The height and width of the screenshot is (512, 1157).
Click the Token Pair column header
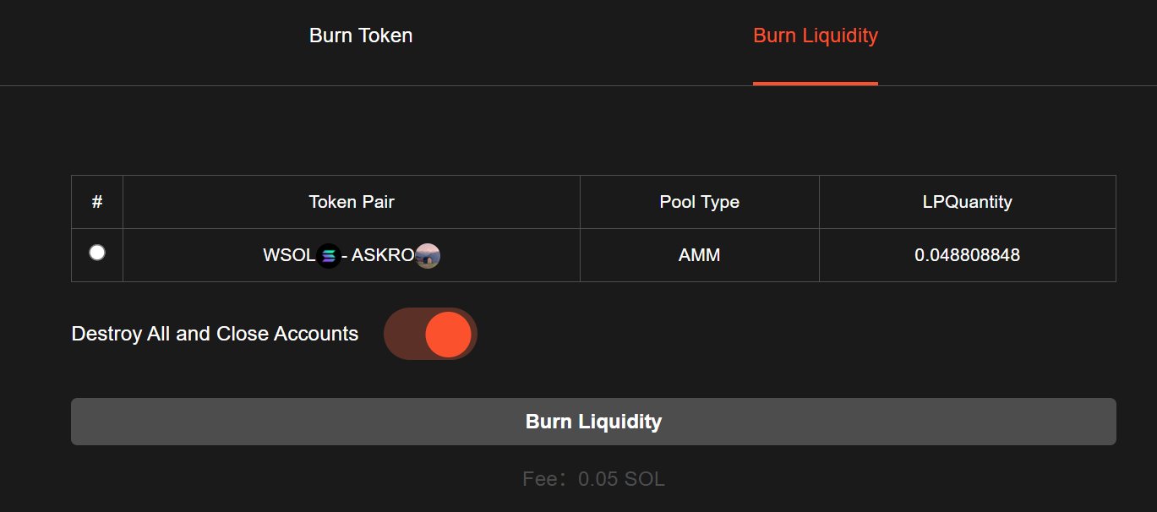(352, 202)
